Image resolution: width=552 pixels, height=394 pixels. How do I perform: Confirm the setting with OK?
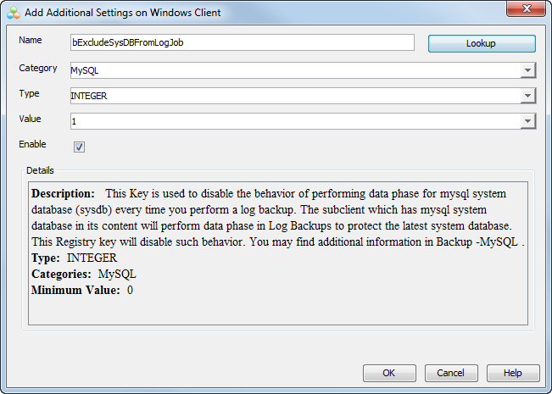[388, 373]
